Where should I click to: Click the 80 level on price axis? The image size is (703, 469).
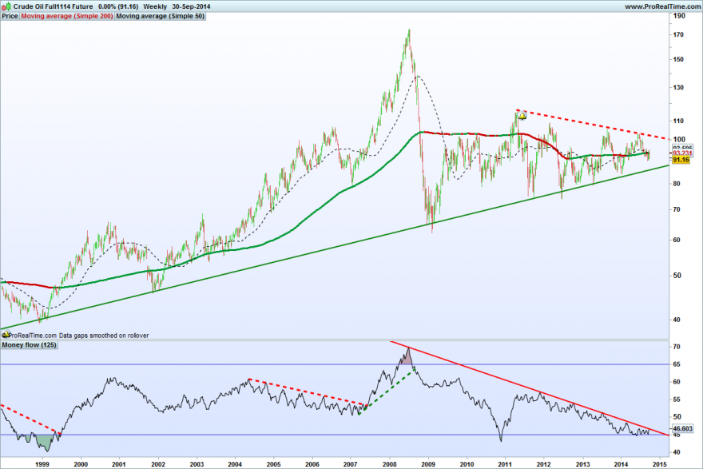(x=677, y=184)
